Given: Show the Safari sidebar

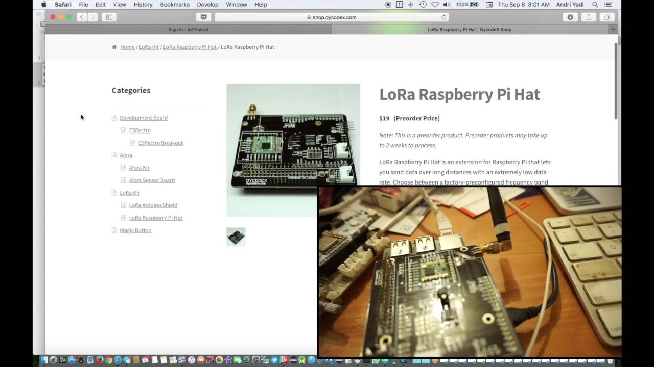Looking at the screenshot, I should [109, 17].
